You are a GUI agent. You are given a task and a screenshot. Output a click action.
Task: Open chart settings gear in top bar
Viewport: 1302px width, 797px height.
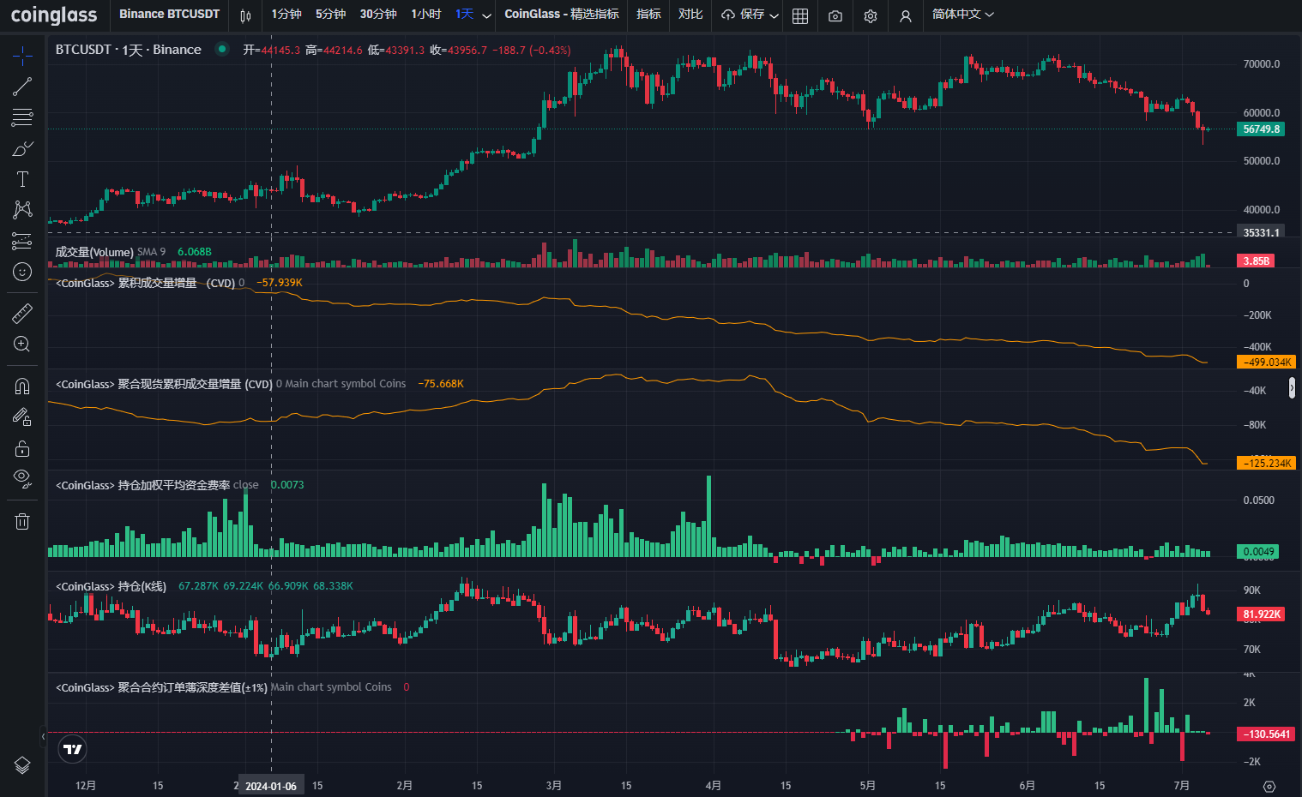point(871,15)
